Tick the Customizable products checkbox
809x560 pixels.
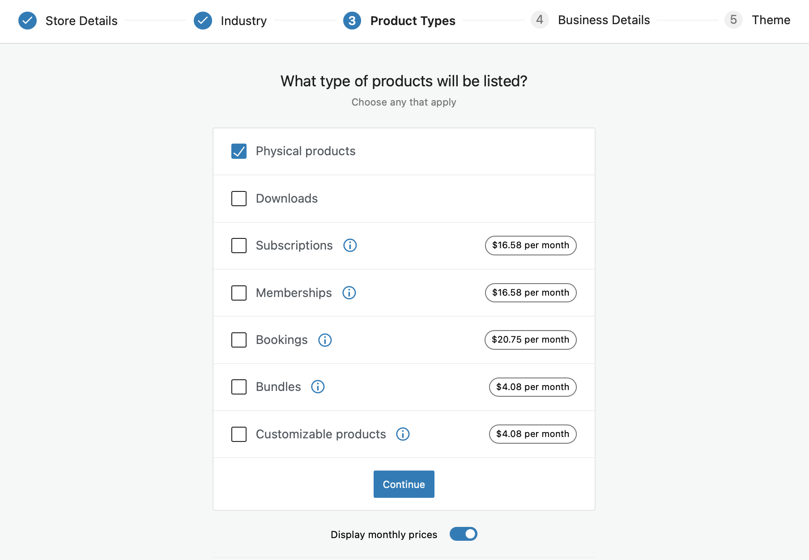239,434
